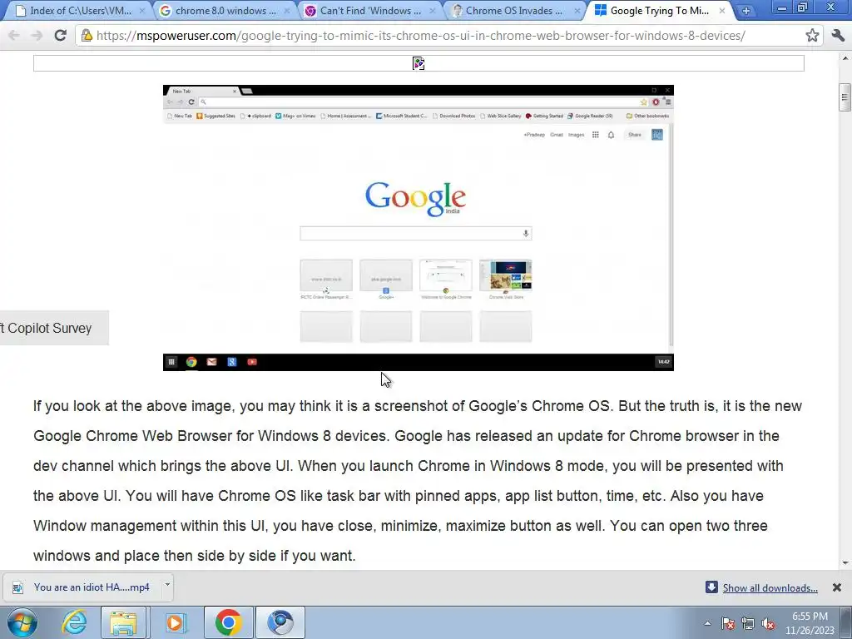Open Windows Explorer folder icon in taskbar
The width and height of the screenshot is (852, 639).
(123, 622)
